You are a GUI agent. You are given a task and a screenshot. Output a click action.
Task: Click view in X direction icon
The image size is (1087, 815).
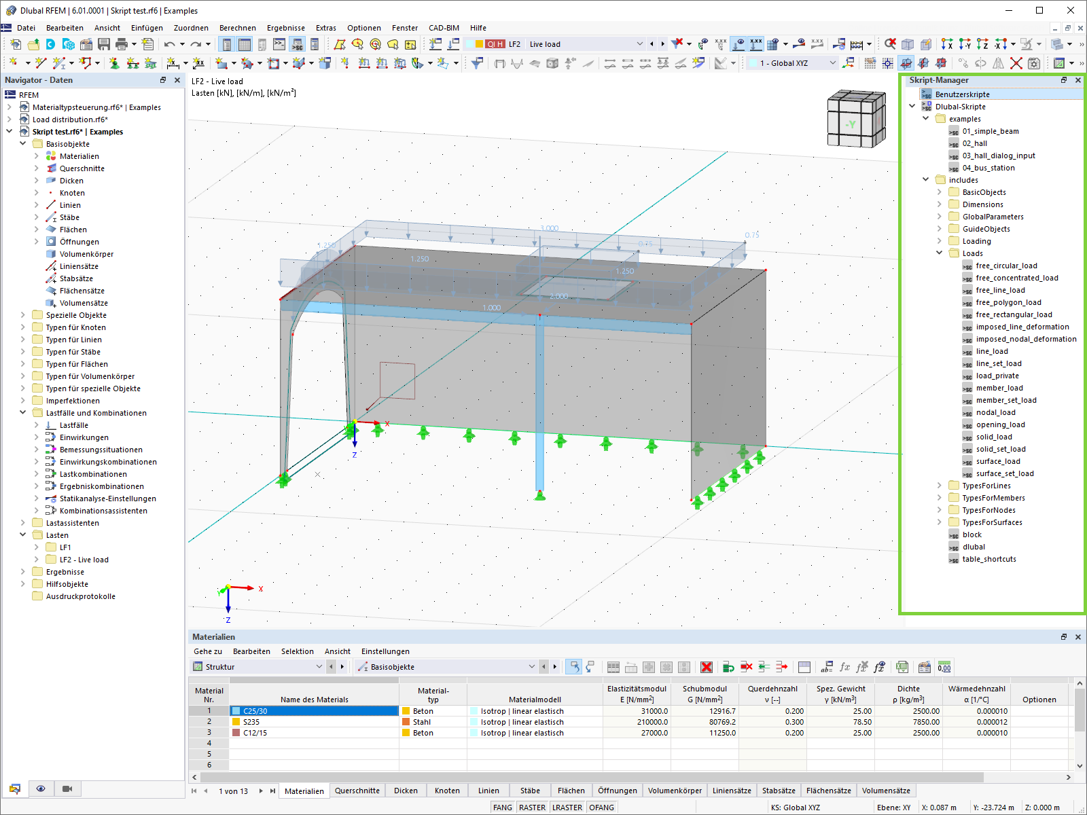[947, 44]
